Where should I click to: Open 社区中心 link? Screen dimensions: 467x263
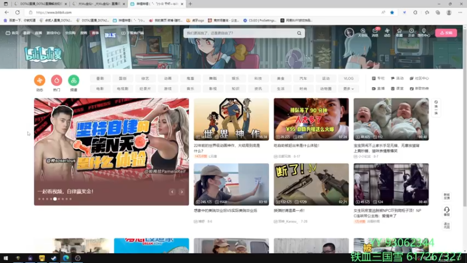[x=419, y=78]
